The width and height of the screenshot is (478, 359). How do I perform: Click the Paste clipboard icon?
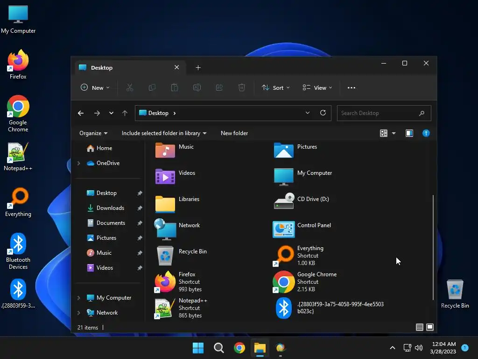tap(175, 87)
